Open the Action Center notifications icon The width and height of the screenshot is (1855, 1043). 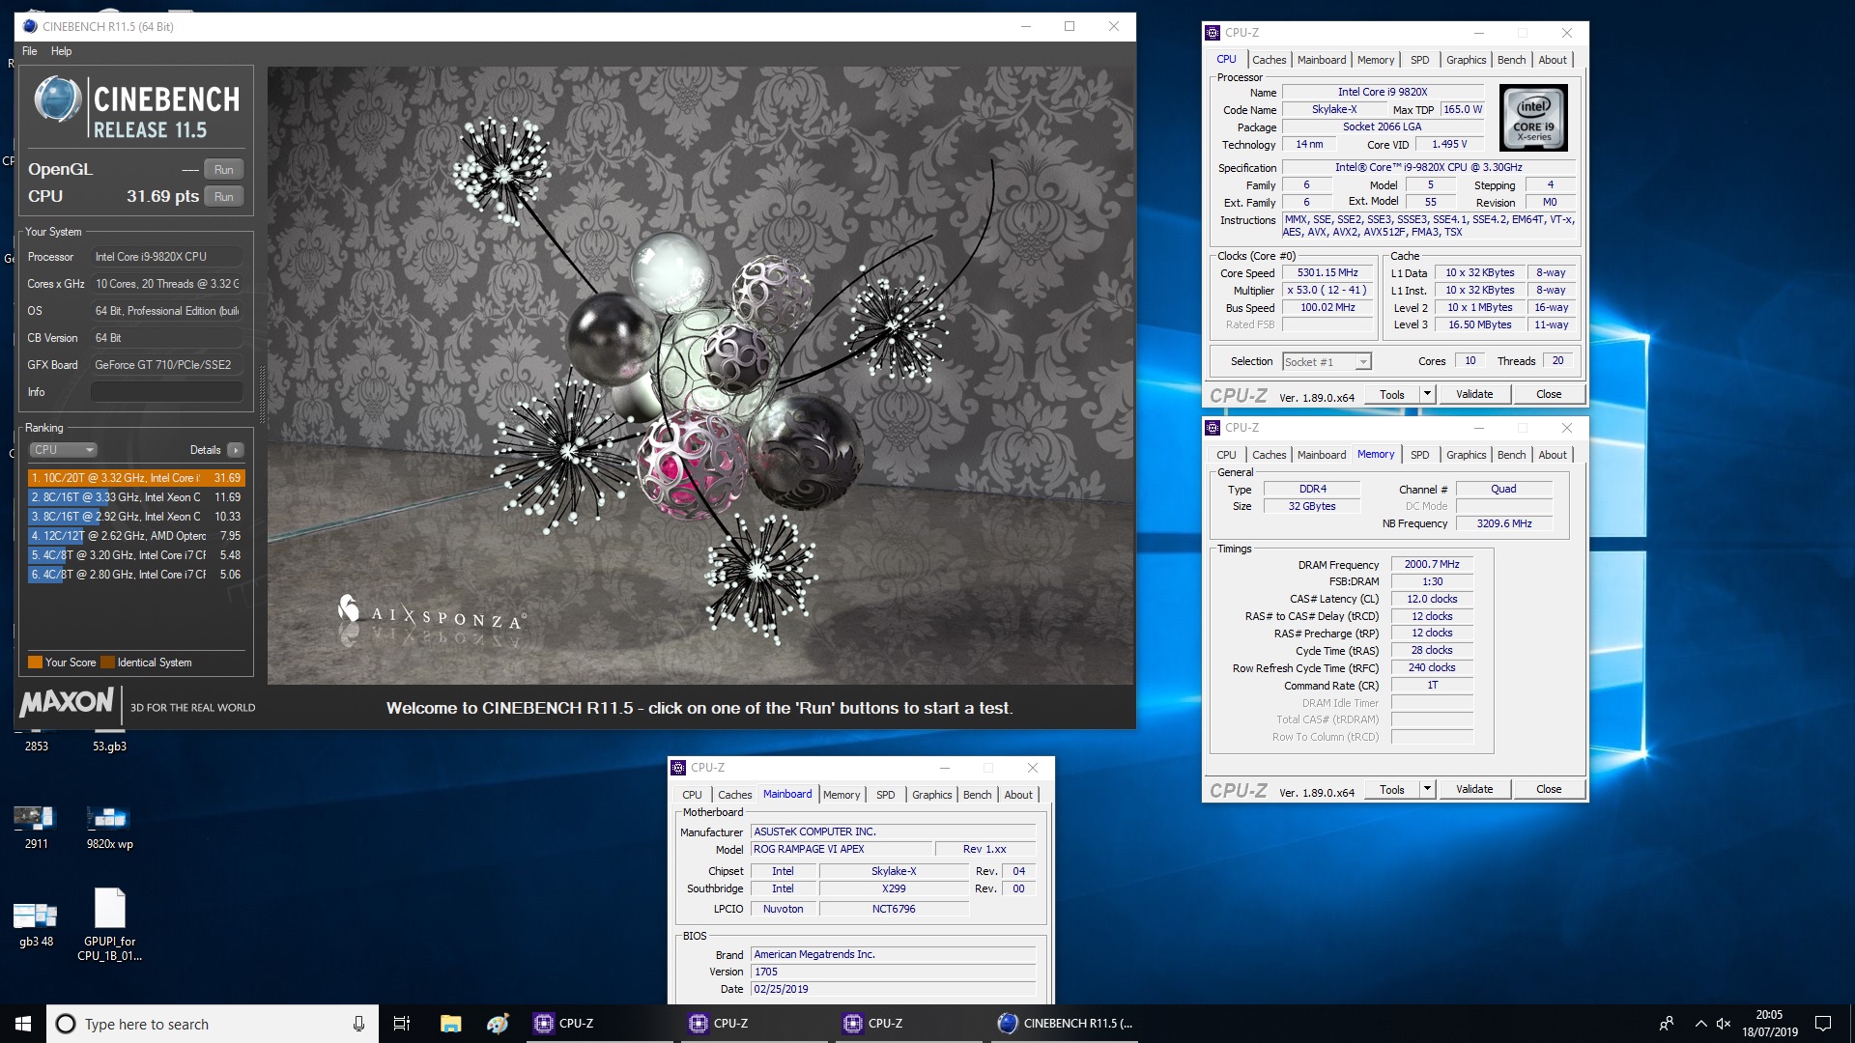click(x=1823, y=1024)
